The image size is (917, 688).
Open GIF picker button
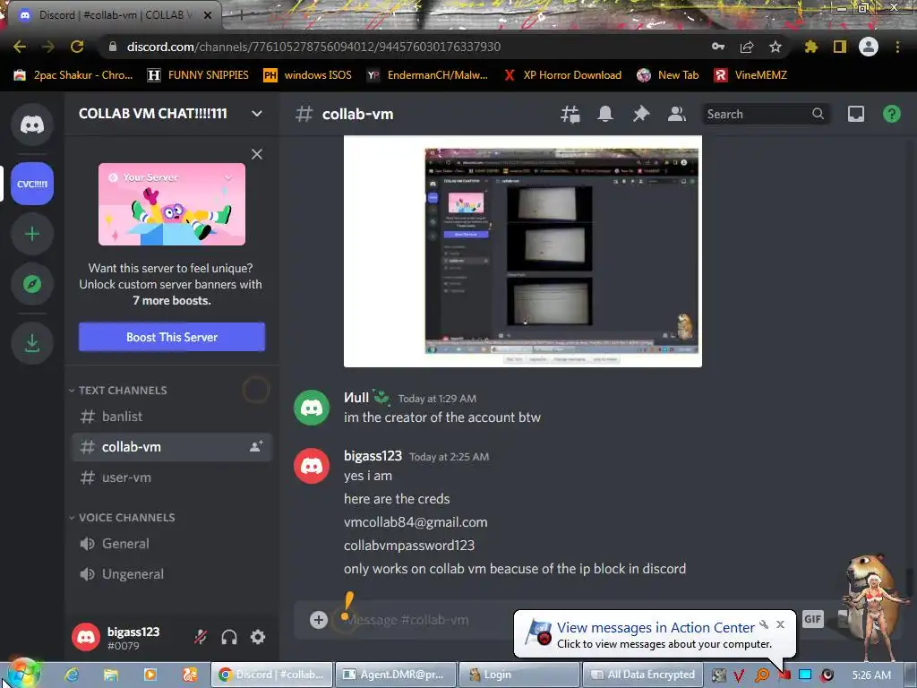click(812, 619)
